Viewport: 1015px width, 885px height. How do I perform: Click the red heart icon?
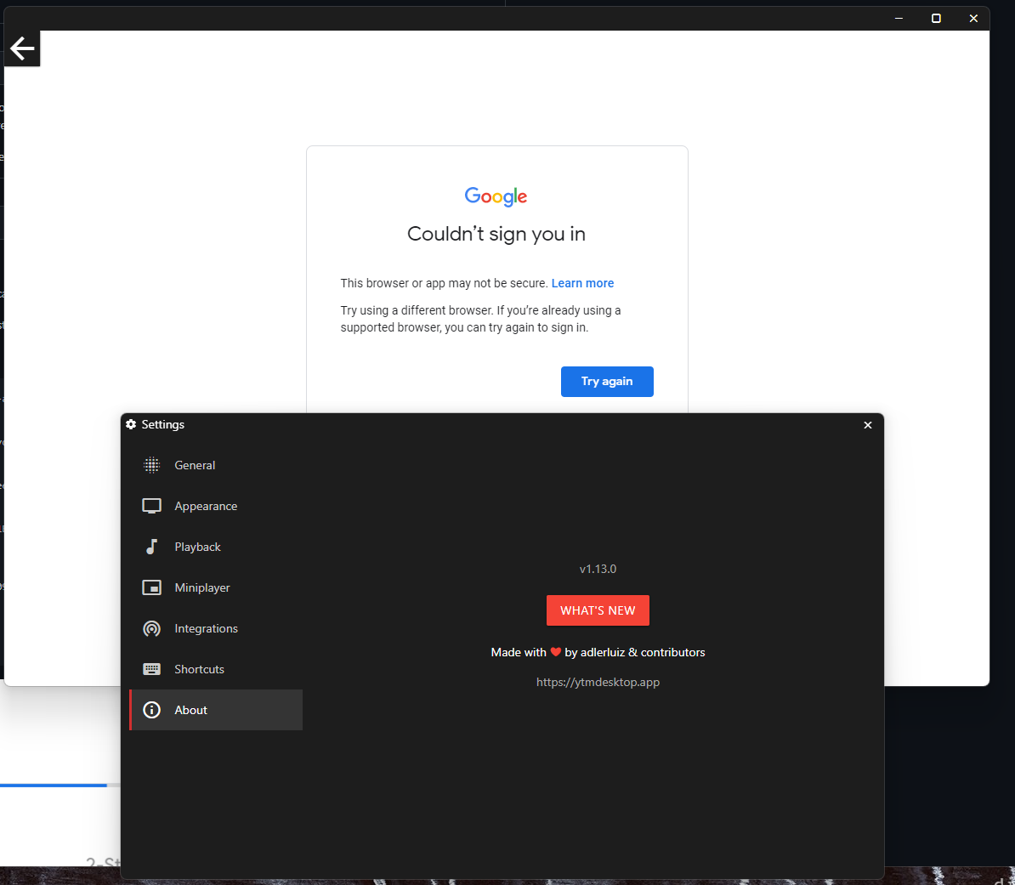[x=555, y=652]
